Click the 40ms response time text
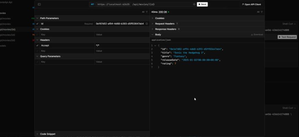 pyautogui.click(x=154, y=12)
